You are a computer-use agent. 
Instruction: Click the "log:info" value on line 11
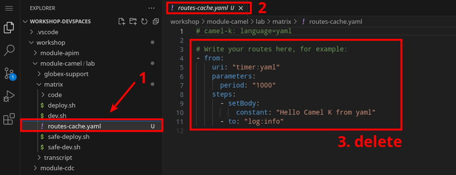pos(264,121)
